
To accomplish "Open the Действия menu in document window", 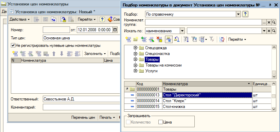I will [20, 19].
